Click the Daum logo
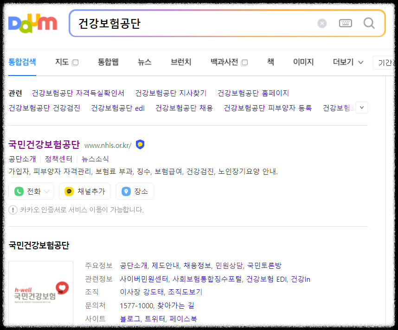The image size is (398, 330). pyautogui.click(x=33, y=23)
